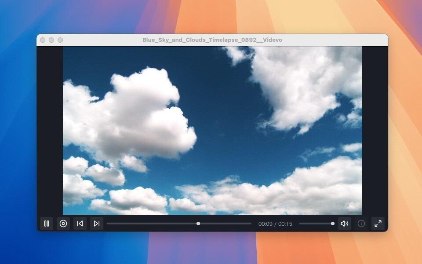The height and width of the screenshot is (264, 422).
Task: Stop the video with the stop button
Action: [63, 224]
